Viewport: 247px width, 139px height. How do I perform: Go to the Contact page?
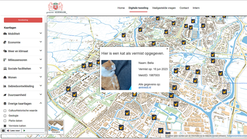184,8
